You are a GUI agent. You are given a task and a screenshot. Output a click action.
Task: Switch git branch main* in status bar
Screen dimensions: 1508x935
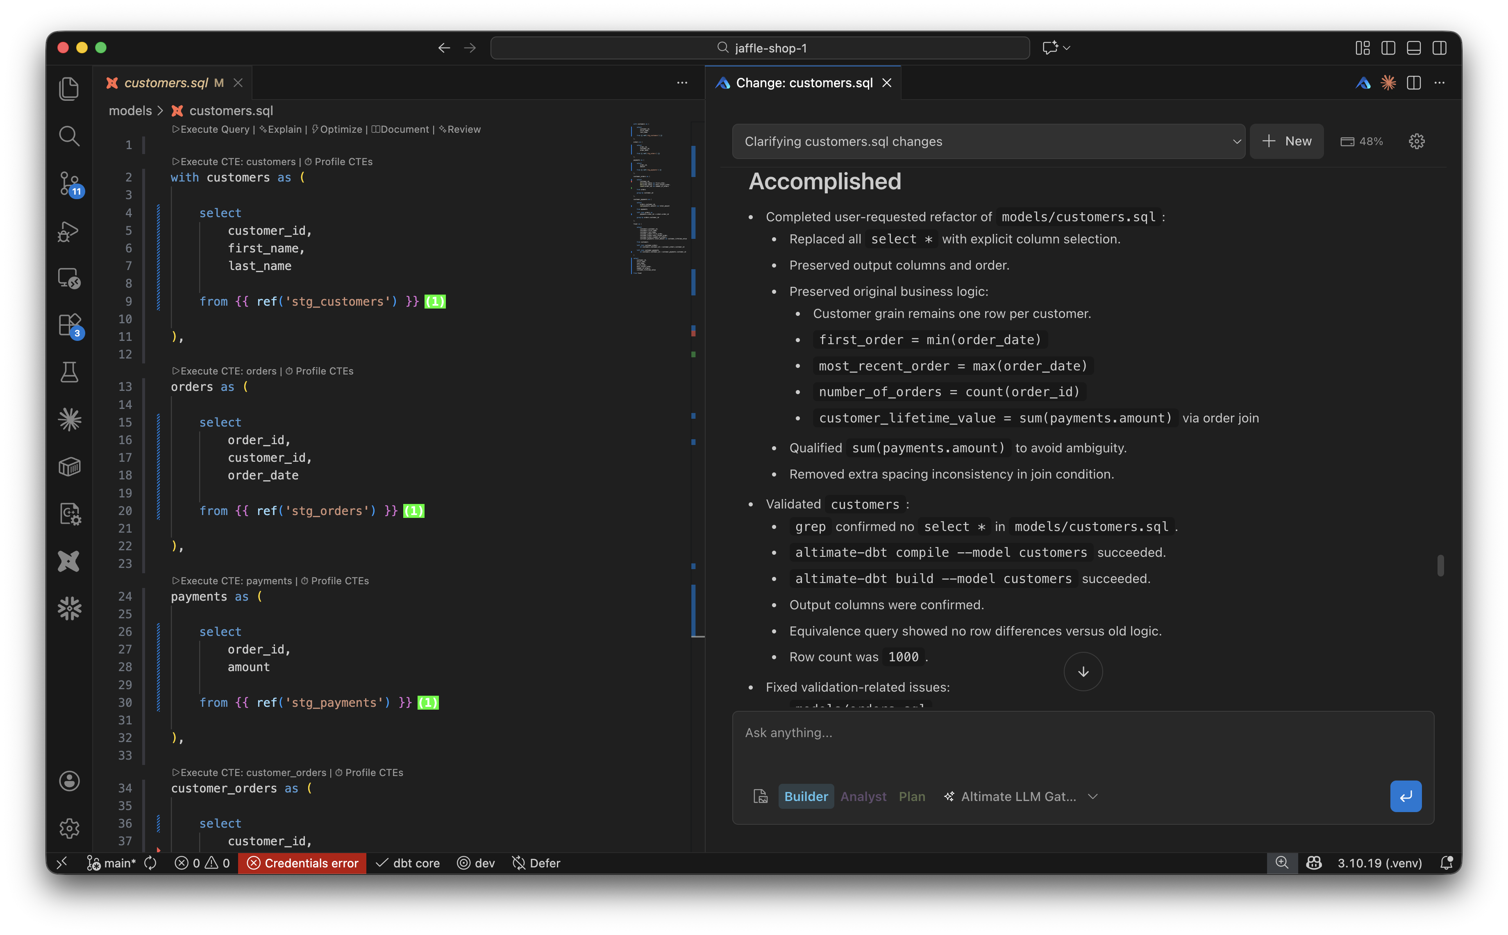coord(112,863)
